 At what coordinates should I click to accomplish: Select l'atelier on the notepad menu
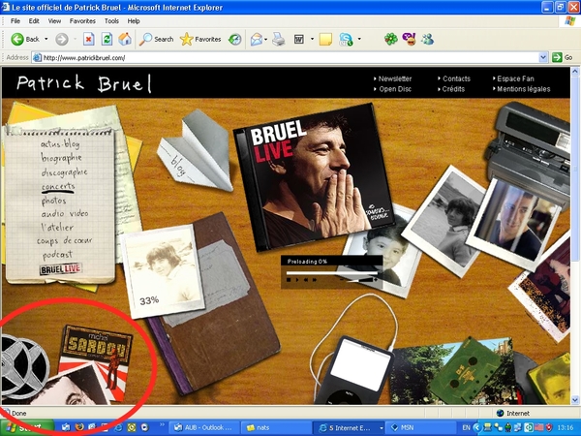click(57, 227)
